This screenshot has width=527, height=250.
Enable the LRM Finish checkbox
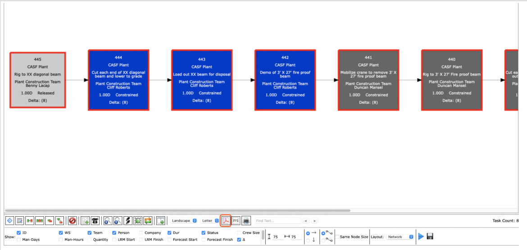(x=141, y=240)
